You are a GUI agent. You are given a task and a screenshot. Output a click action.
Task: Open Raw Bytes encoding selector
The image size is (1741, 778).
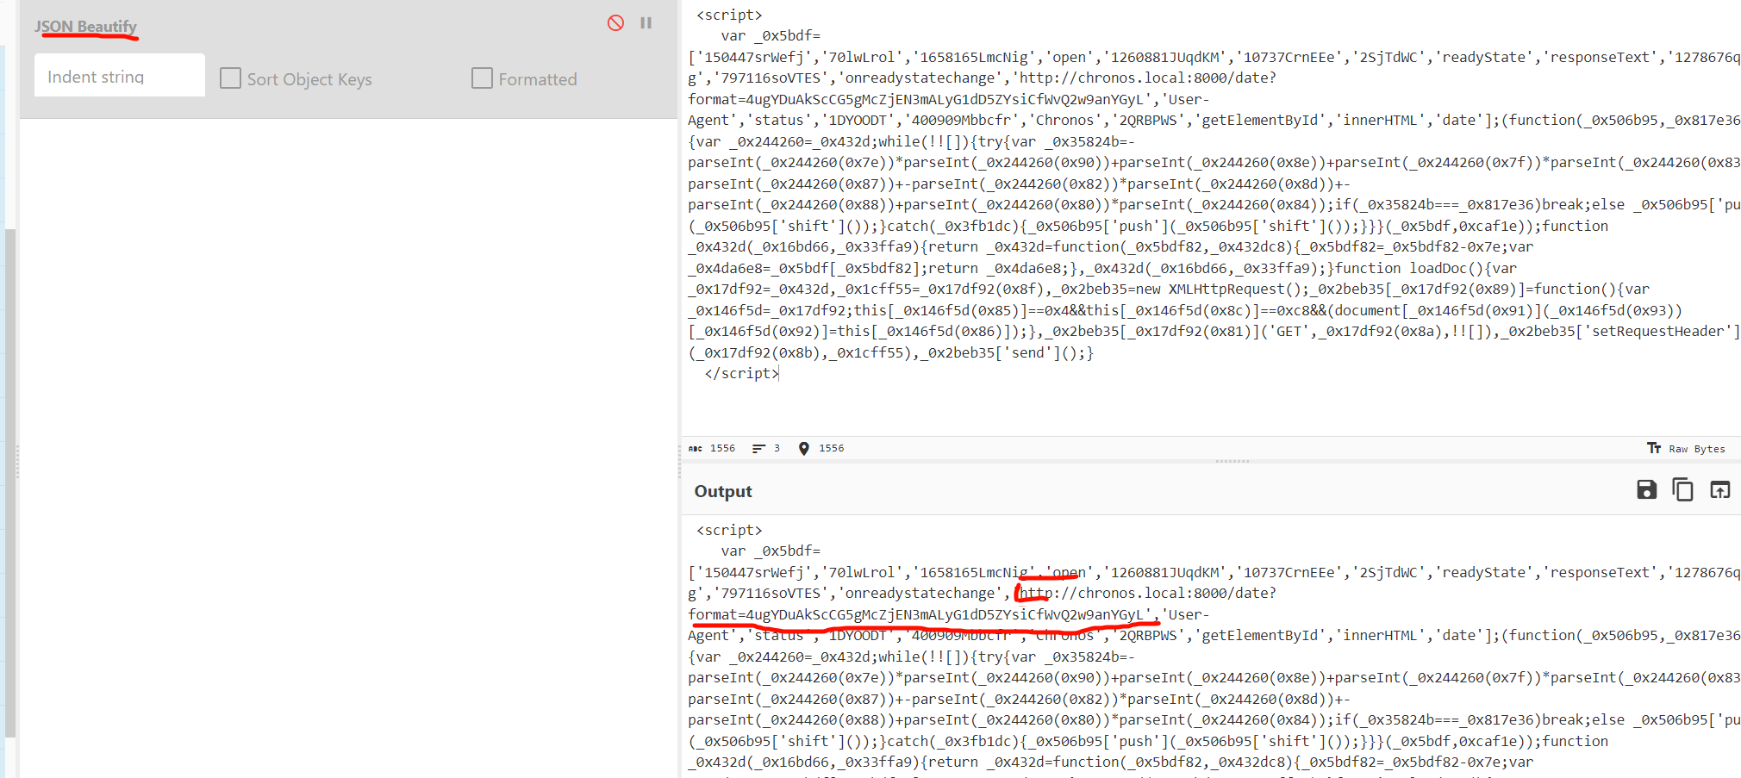tap(1687, 449)
